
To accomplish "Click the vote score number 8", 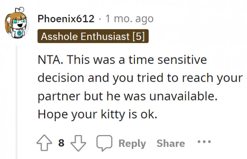I will pyautogui.click(x=61, y=143).
